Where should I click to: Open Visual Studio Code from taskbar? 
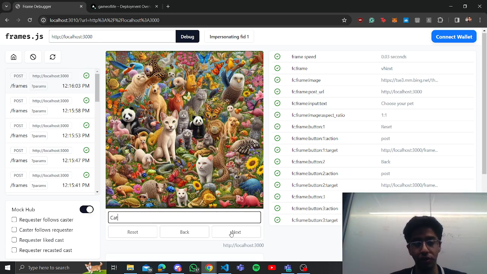point(224,268)
